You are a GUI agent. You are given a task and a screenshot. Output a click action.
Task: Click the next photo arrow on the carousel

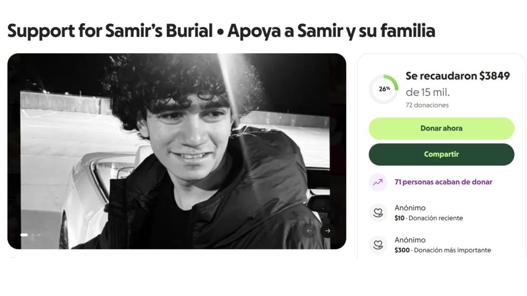(x=327, y=231)
